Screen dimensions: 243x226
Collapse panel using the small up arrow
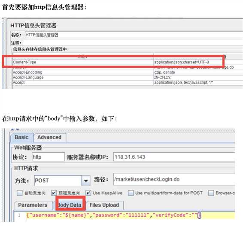(12, 129)
